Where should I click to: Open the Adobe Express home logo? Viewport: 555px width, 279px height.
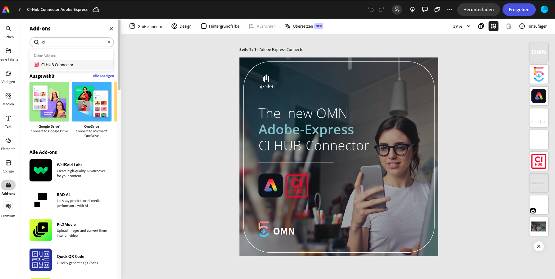click(x=6, y=10)
